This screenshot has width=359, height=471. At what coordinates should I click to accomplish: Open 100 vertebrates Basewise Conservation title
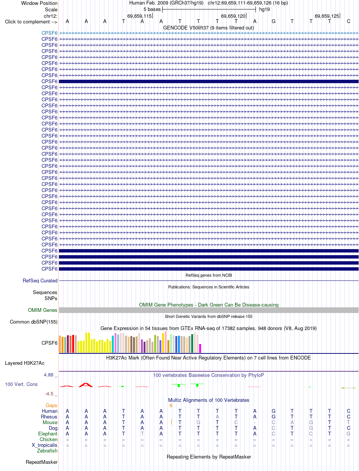coord(209,375)
